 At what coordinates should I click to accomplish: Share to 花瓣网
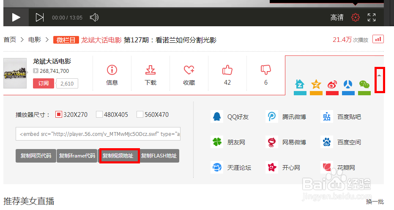[x=338, y=167]
